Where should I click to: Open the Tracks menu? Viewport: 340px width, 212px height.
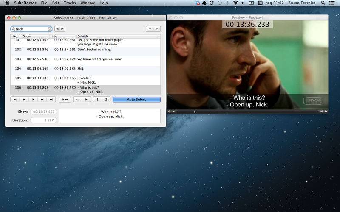[x=70, y=3]
